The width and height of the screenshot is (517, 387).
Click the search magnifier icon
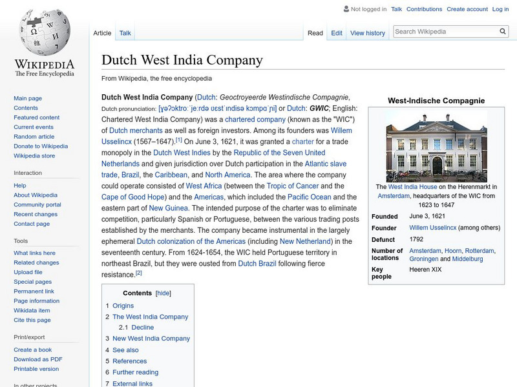coord(503,30)
